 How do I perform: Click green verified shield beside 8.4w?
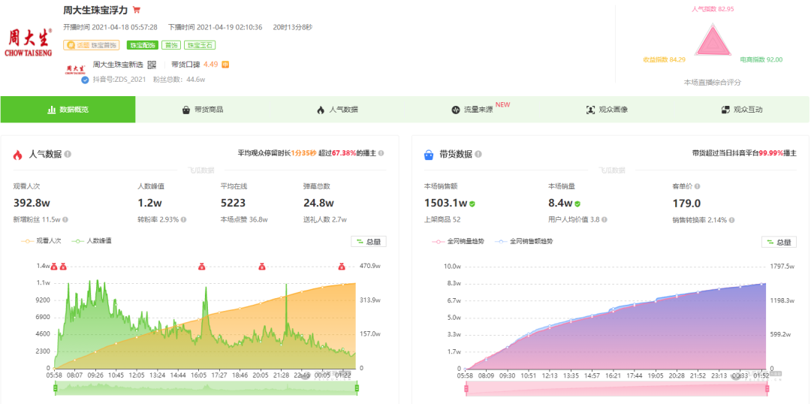coord(577,204)
